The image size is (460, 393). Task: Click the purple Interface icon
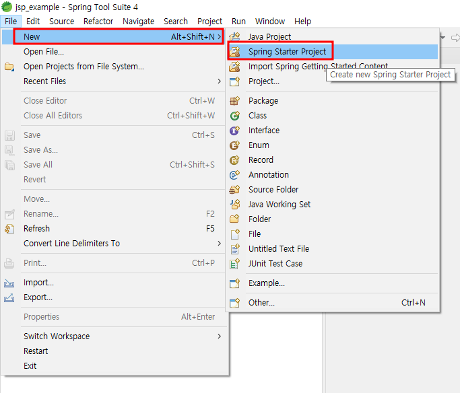click(234, 131)
